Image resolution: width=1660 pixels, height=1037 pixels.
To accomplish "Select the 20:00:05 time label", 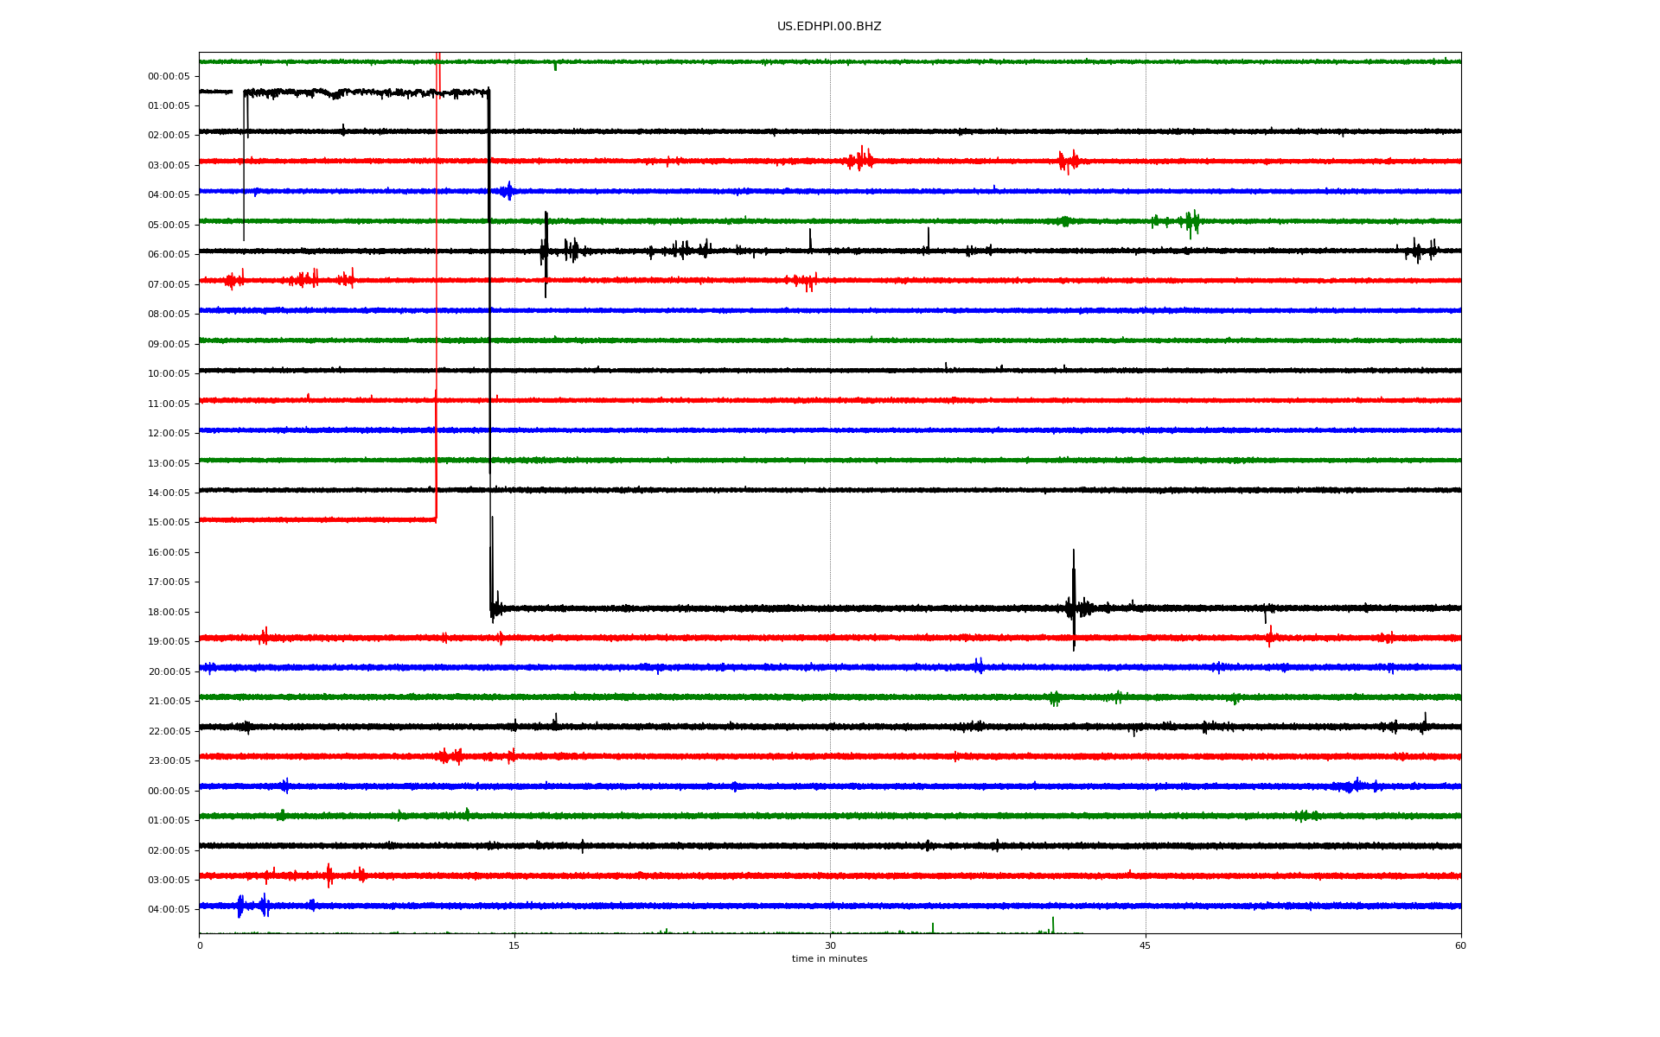I will coord(169,671).
